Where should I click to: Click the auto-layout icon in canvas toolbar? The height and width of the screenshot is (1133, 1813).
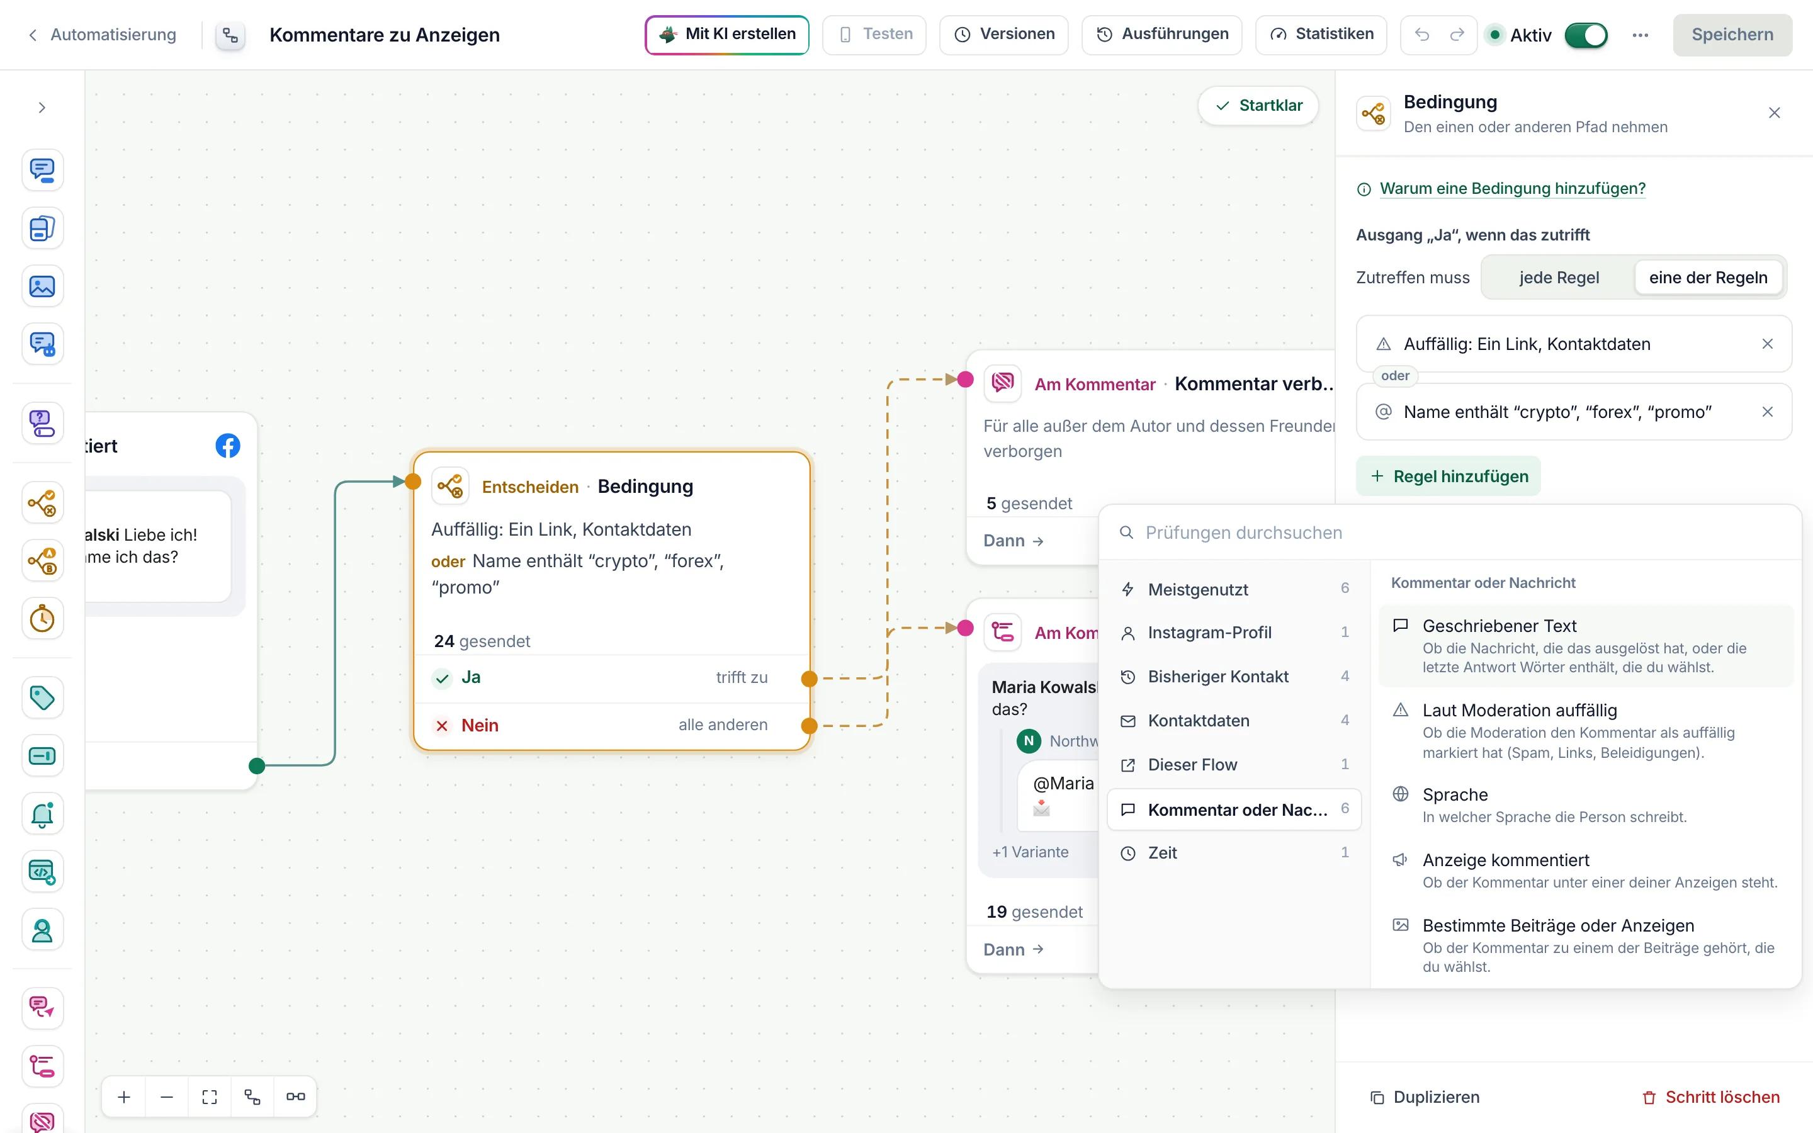tap(252, 1097)
